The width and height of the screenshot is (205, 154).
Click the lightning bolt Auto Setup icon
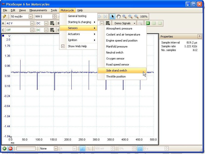click(4, 16)
